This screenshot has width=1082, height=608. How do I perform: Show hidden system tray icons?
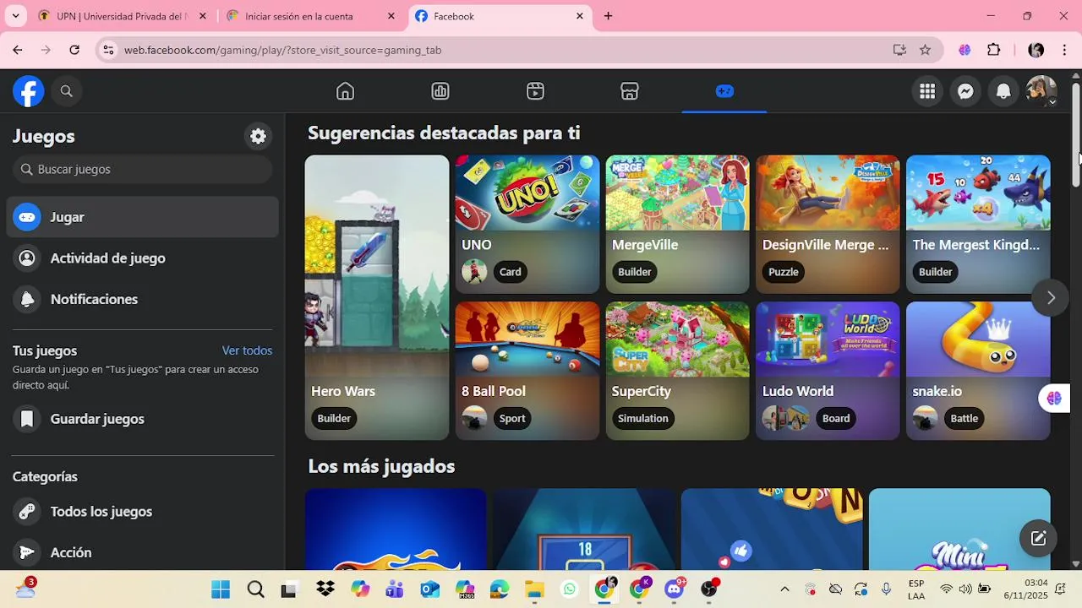pyautogui.click(x=784, y=589)
